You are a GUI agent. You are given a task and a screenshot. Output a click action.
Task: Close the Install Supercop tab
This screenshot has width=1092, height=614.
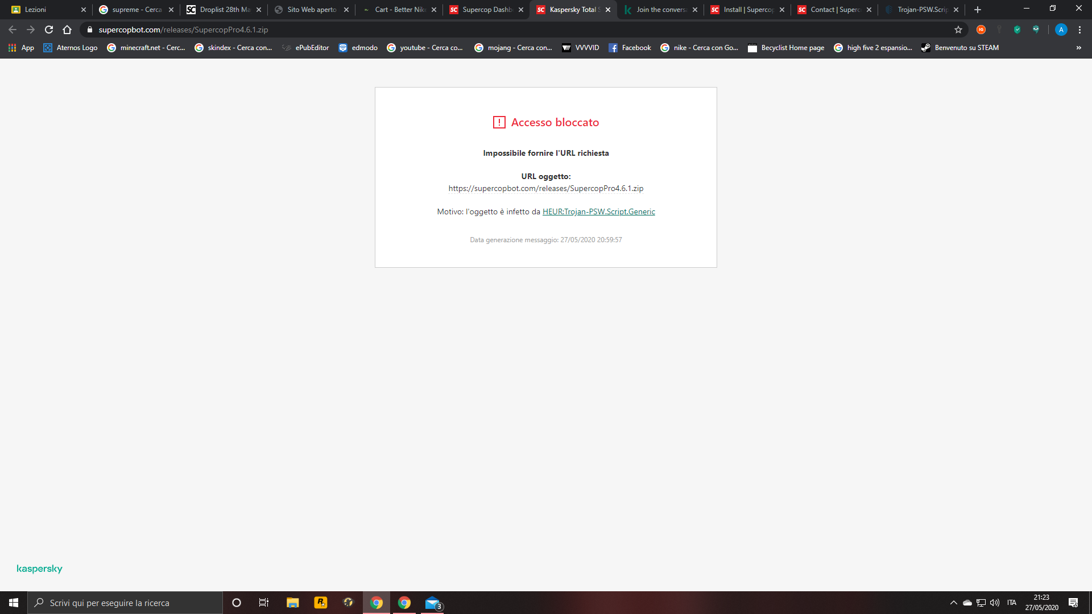[782, 10]
